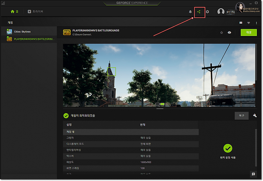Click the large optimal settings checkmark
Viewport: 263px width, 181px height.
228,148
